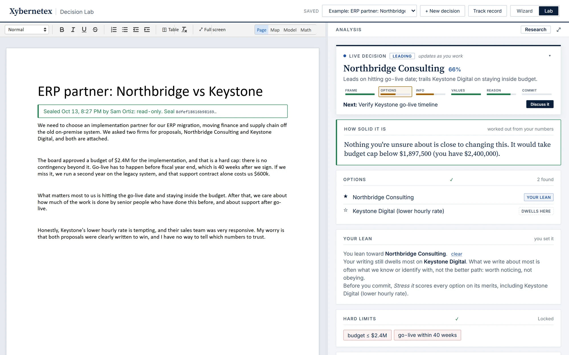Switch to the Math view tab

306,30
